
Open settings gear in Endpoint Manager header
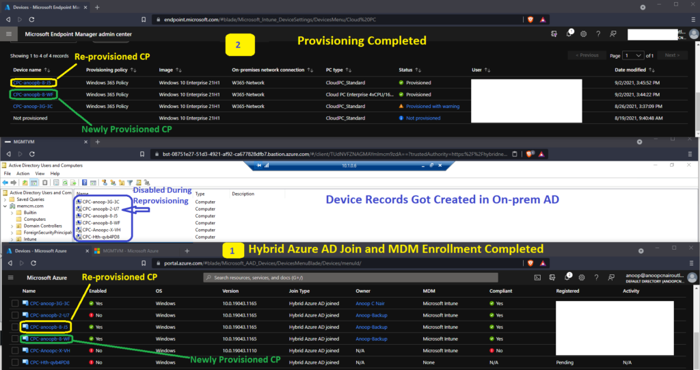(584, 34)
